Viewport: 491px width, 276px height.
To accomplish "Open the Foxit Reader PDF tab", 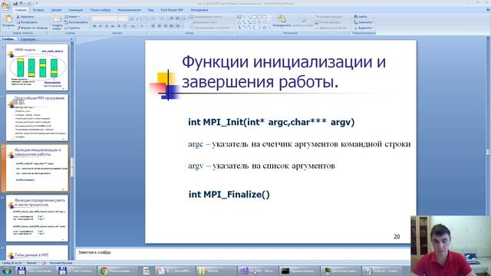I will pyautogui.click(x=172, y=10).
